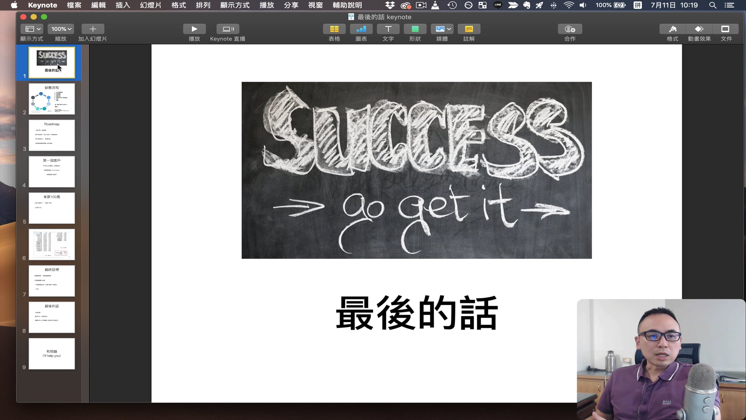Image resolution: width=746 pixels, height=420 pixels.
Task: Insert a table using the toolbar
Action: 334,29
